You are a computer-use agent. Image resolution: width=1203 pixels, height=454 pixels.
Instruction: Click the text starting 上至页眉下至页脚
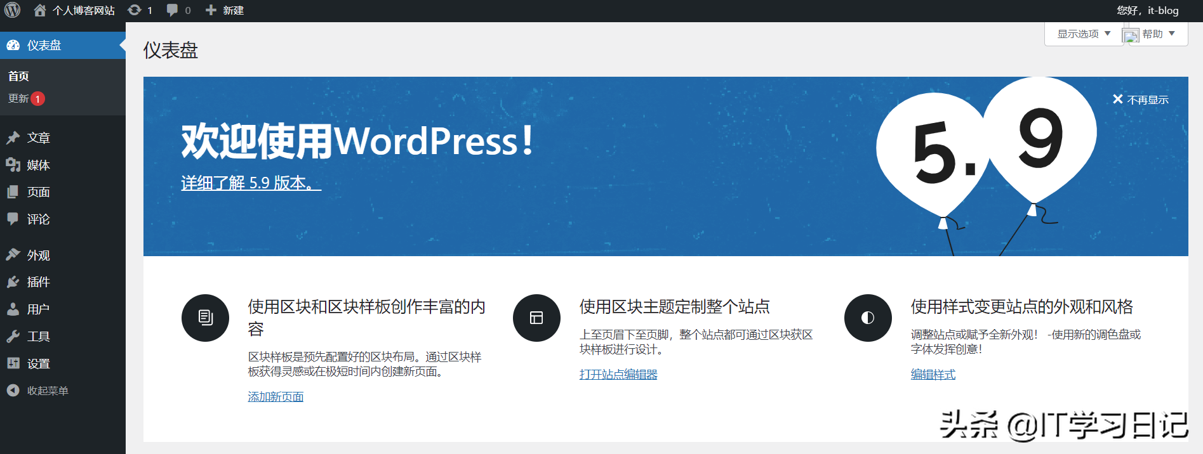click(x=696, y=342)
